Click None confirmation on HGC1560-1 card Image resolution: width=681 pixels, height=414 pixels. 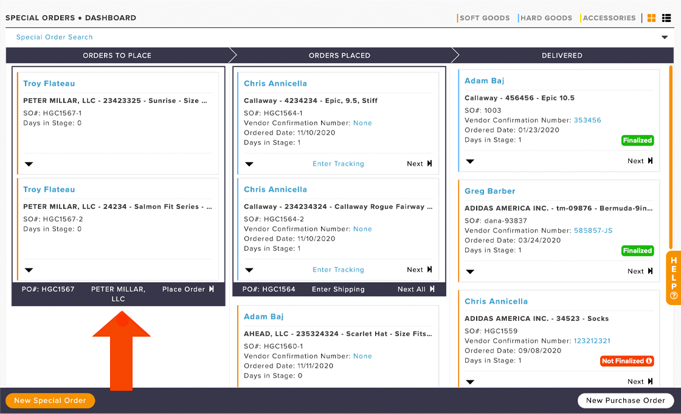pos(362,356)
